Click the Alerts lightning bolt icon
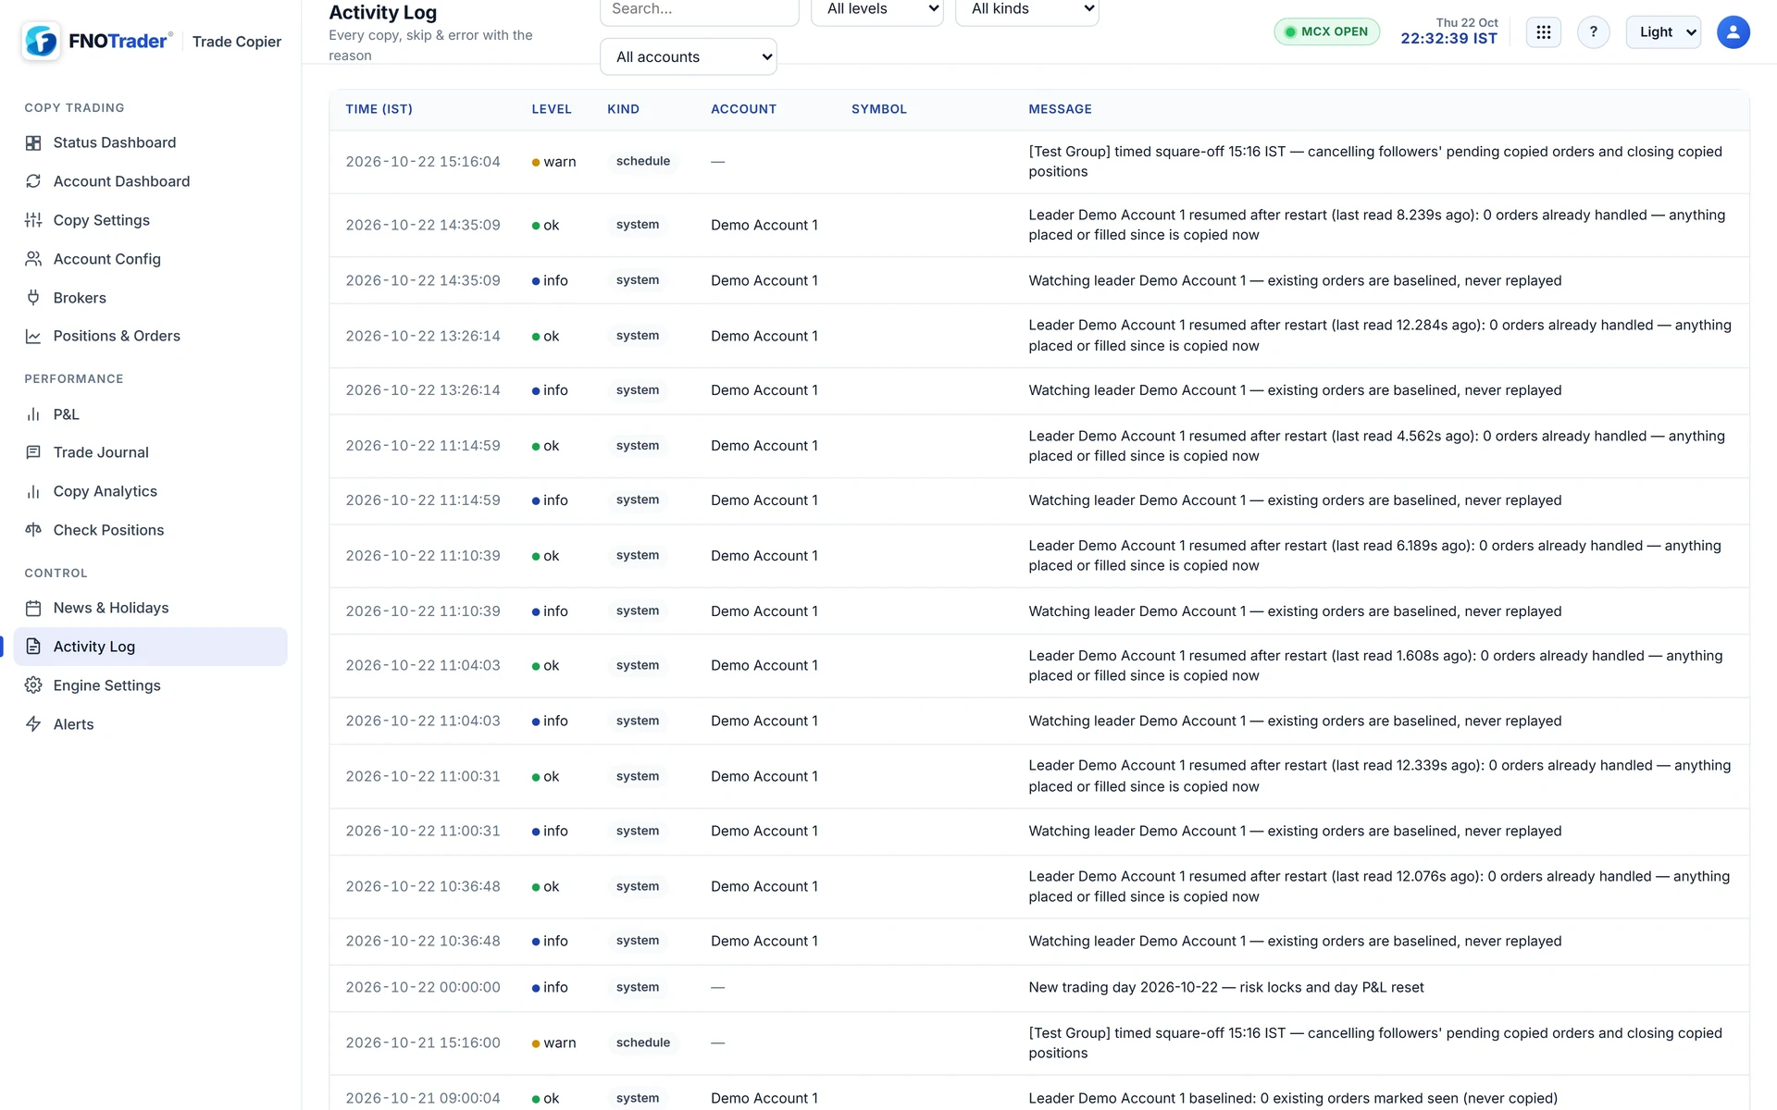 33,724
